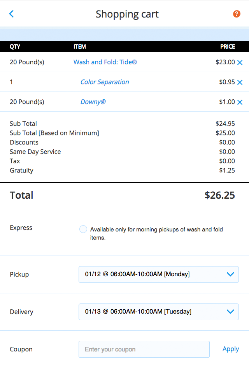This screenshot has height=374, width=249.
Task: Select the Total amount $26.25
Action: click(220, 195)
